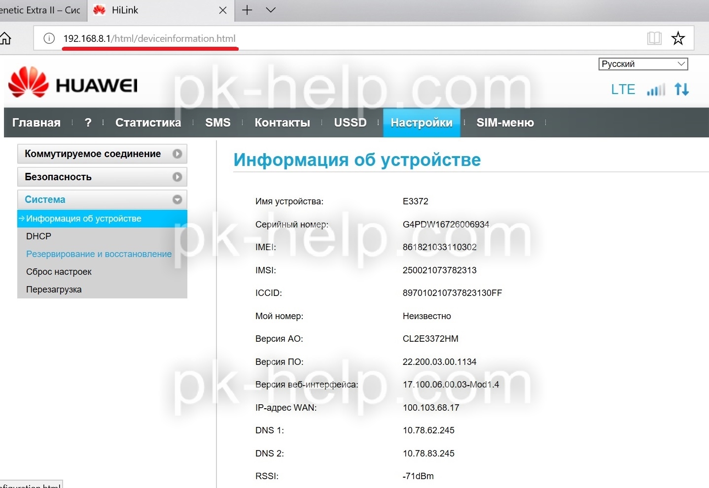
Task: Expand the Безопасность section arrow
Action: (177, 177)
